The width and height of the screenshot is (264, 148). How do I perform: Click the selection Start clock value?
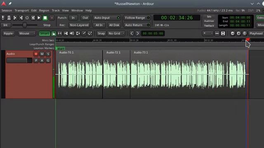click(240, 17)
